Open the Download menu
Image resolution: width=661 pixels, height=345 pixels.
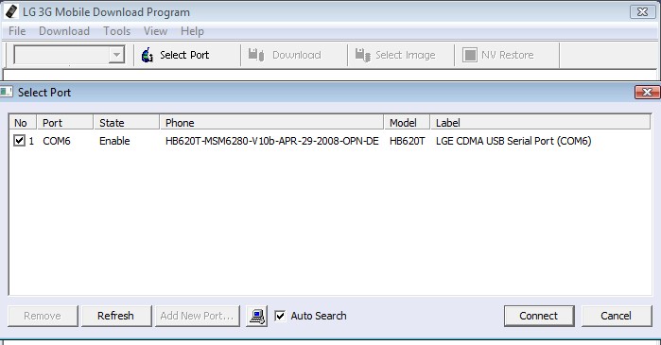pos(64,31)
